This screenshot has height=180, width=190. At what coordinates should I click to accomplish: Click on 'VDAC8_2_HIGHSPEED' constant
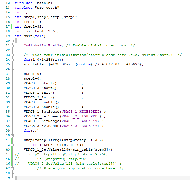tap(81, 116)
